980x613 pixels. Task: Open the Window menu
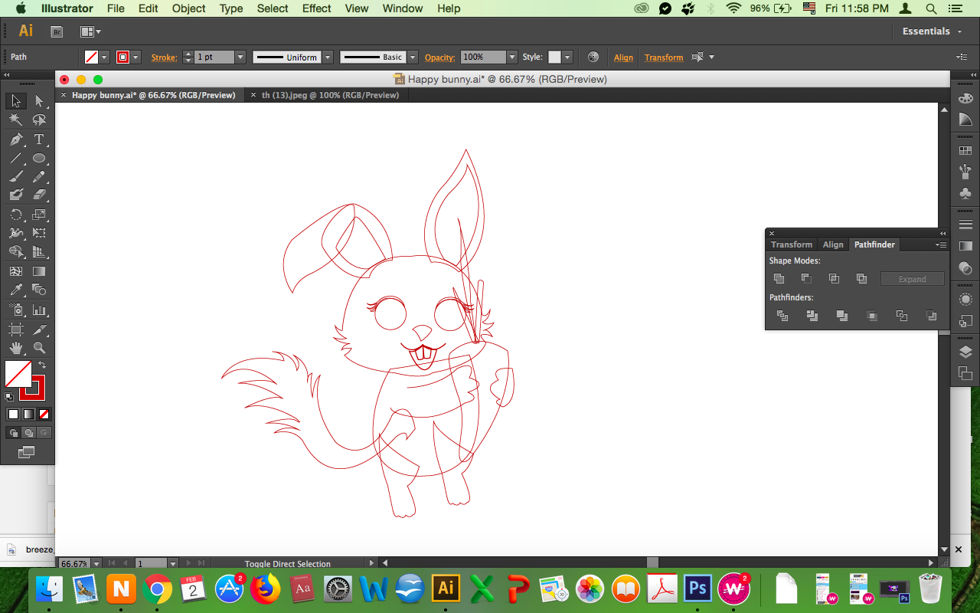tap(402, 8)
